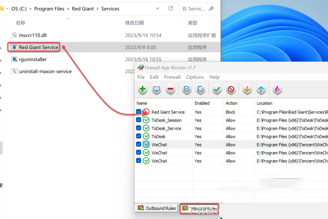Block selected app via red prohibition icon

pyautogui.click(x=230, y=89)
